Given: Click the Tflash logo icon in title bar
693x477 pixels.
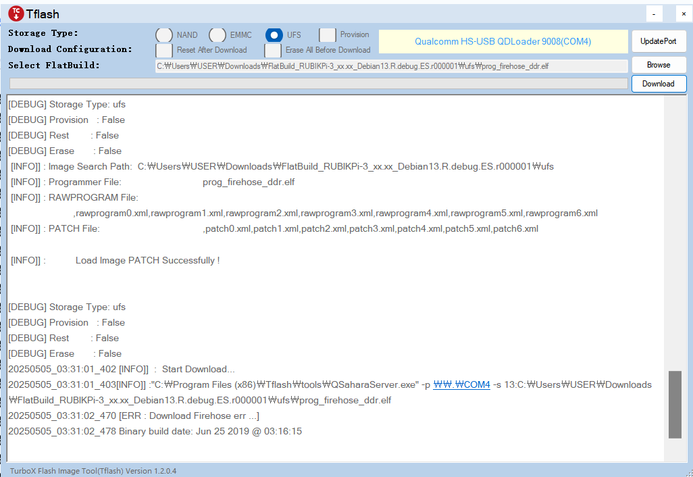Looking at the screenshot, I should 16,14.
